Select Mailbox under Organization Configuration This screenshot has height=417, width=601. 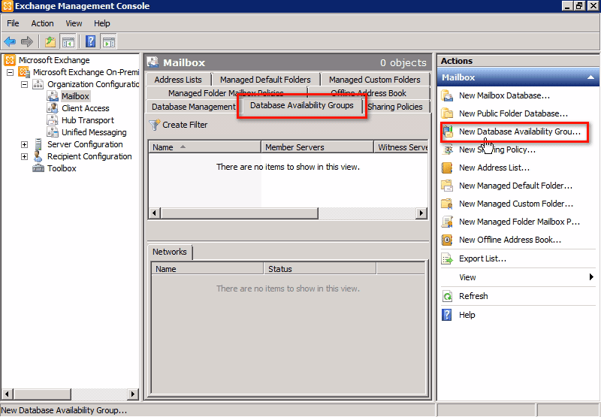point(75,96)
